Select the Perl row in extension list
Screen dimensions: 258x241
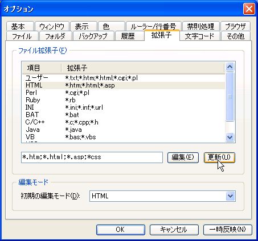point(124,93)
